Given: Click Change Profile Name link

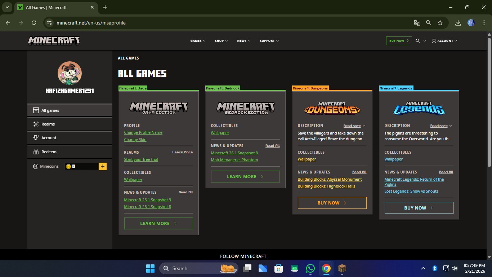Looking at the screenshot, I should coord(143,132).
